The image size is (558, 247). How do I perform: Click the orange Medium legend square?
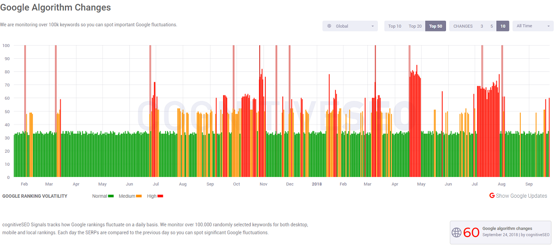[139, 196]
